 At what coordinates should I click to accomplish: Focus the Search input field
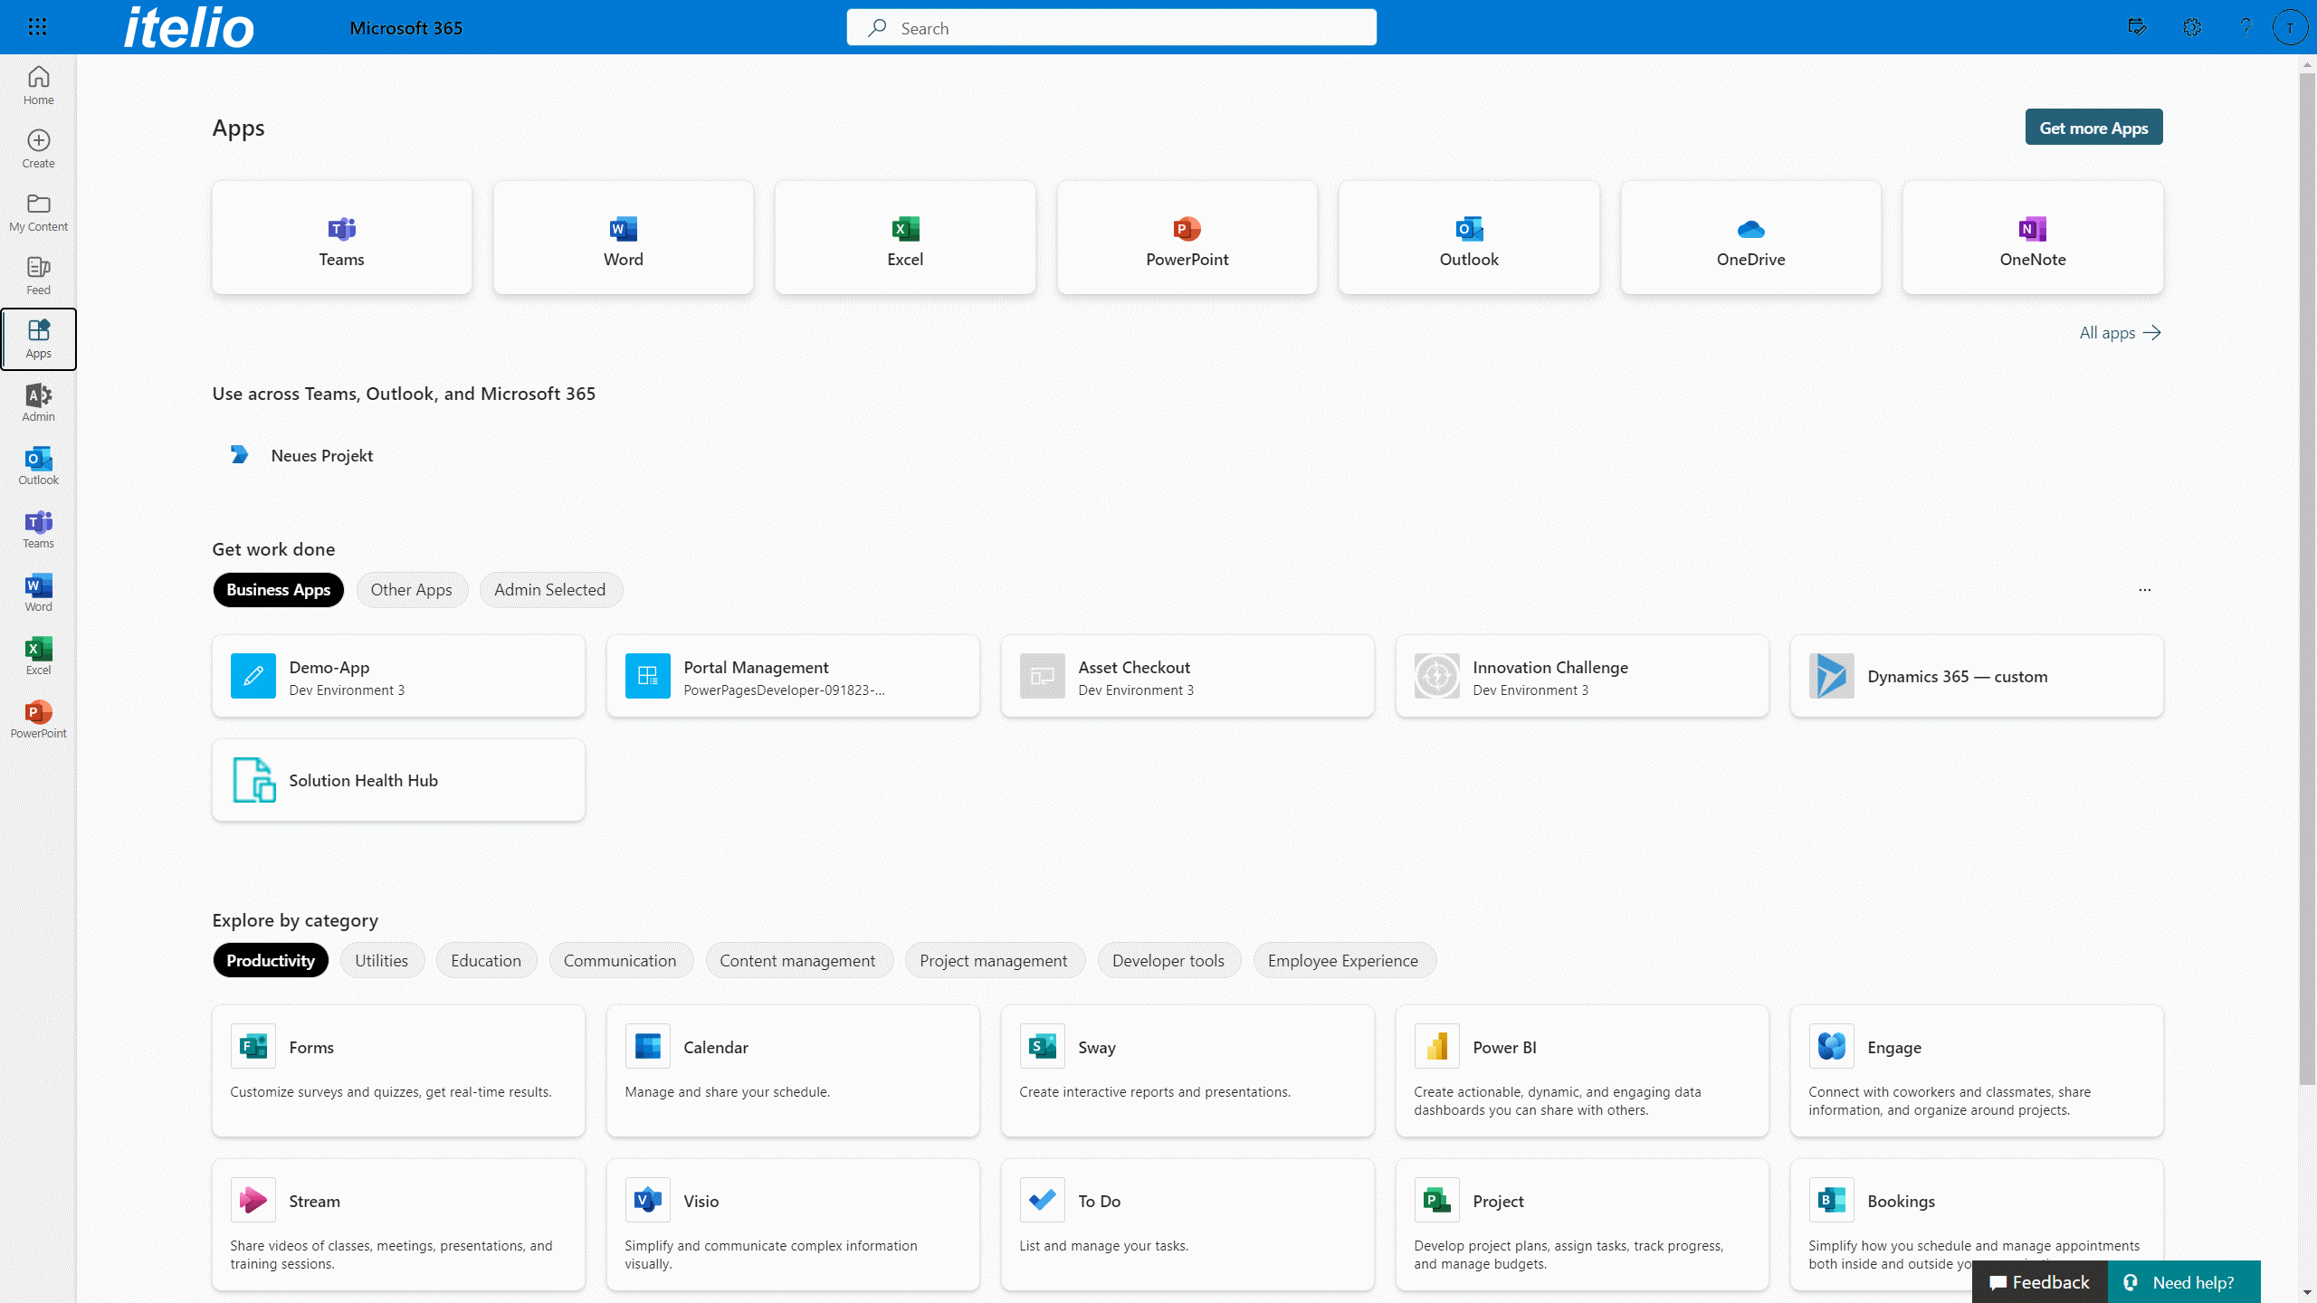[1111, 28]
